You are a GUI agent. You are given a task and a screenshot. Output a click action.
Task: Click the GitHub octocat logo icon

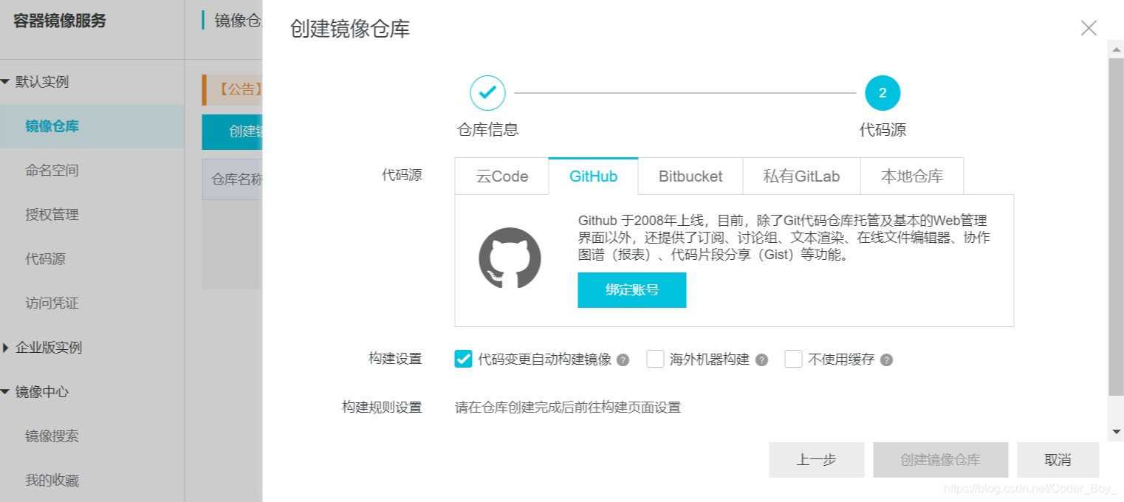508,258
